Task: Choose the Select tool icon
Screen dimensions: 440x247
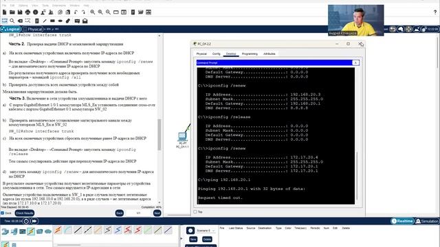Action: [x=5, y=21]
